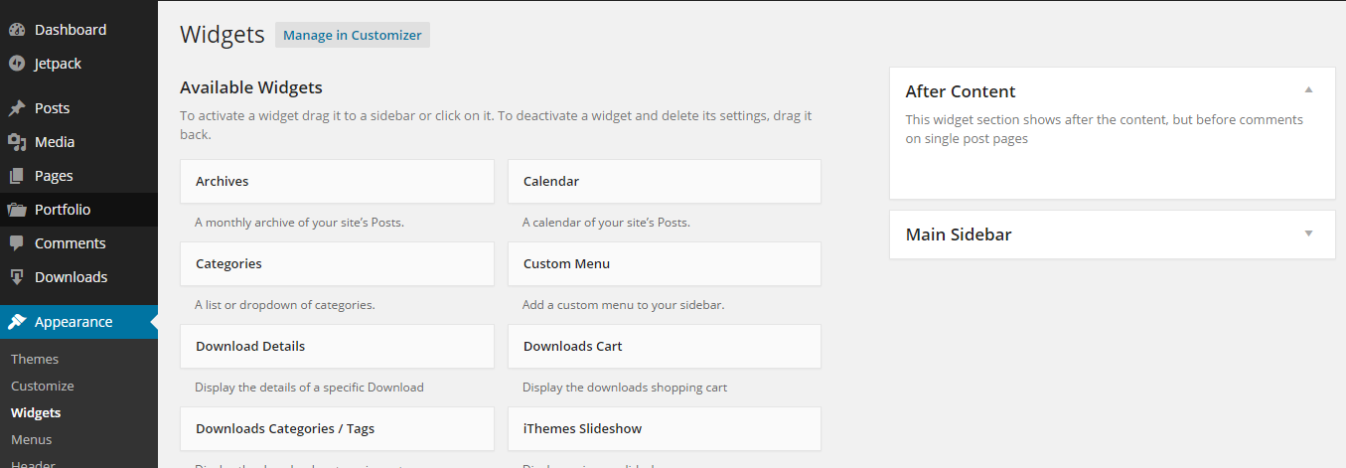This screenshot has height=468, width=1346.
Task: Click the Manage in Customizer button
Action: (352, 35)
